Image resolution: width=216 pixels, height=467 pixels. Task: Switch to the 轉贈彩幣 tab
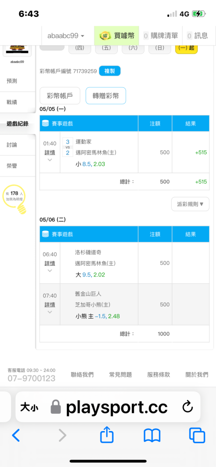pos(106,96)
